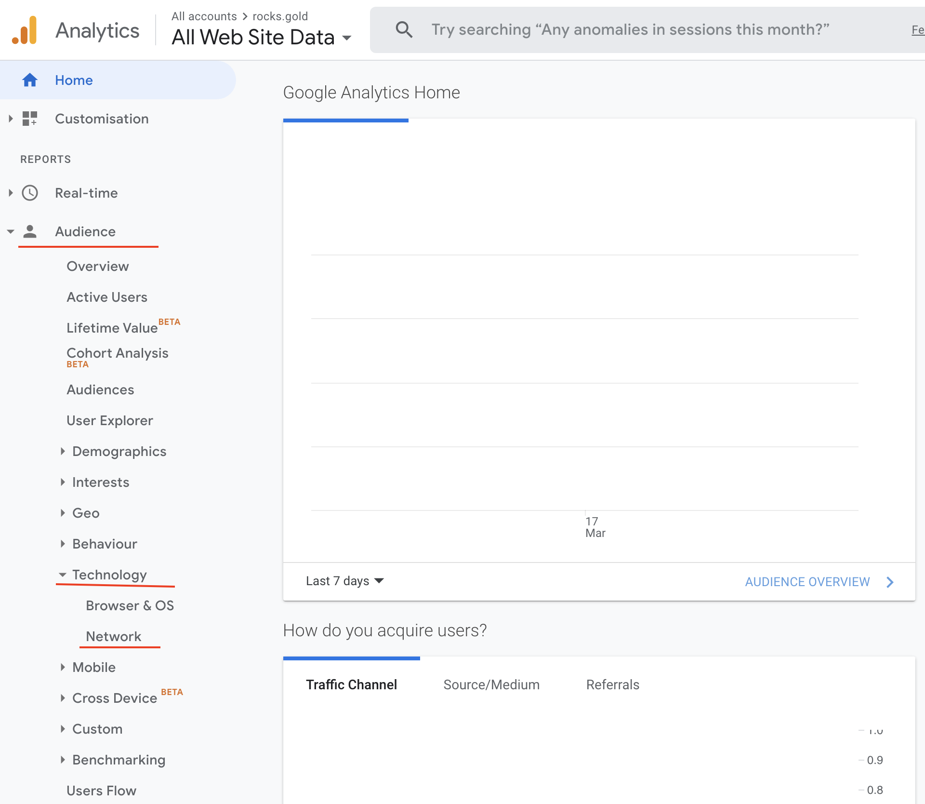
Task: Click the Real-time clock icon
Action: (30, 193)
